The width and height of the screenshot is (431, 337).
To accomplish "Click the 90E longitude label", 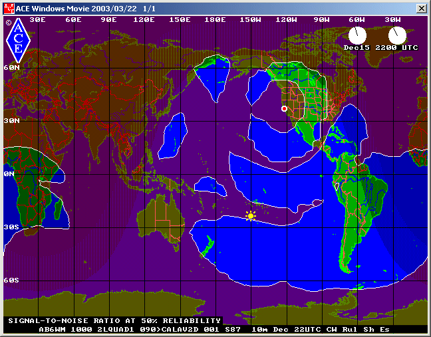I will click(108, 20).
